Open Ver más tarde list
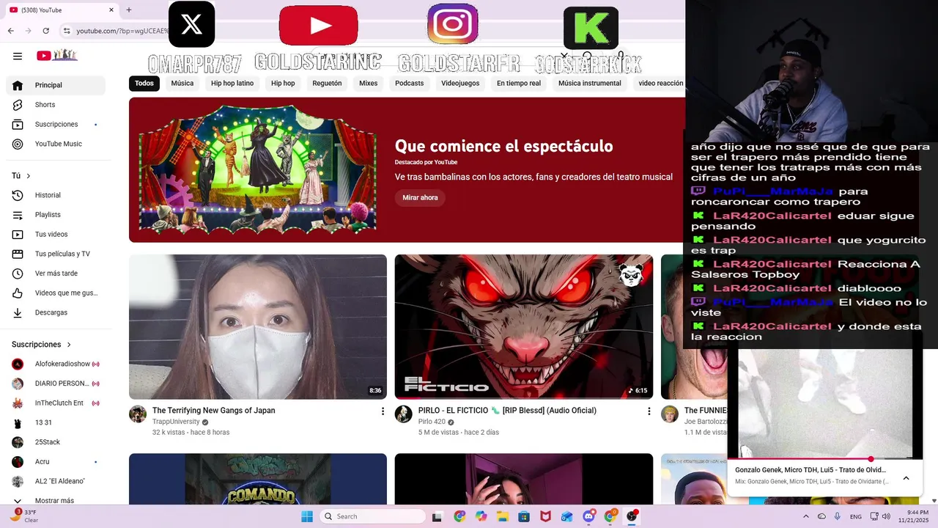 coord(56,274)
